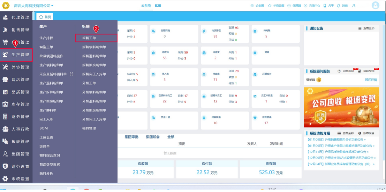Click 查看全部 in 通知公告
386x192 pixels.
(x=366, y=28)
